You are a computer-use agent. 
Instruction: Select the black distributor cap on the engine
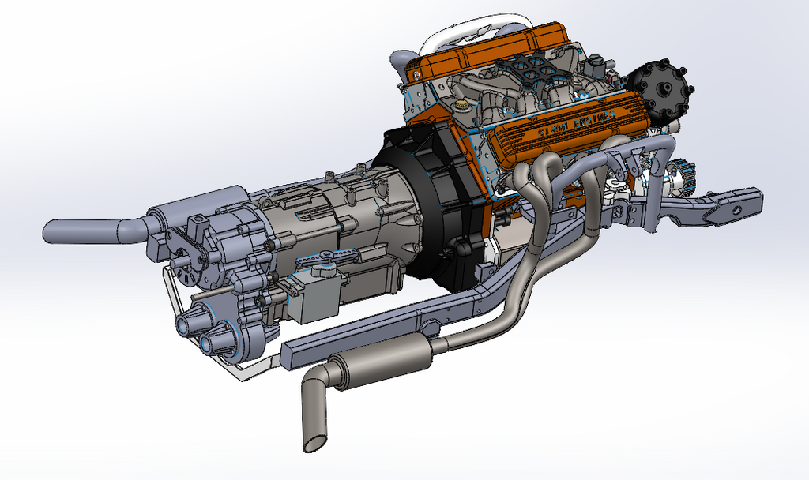(x=662, y=90)
